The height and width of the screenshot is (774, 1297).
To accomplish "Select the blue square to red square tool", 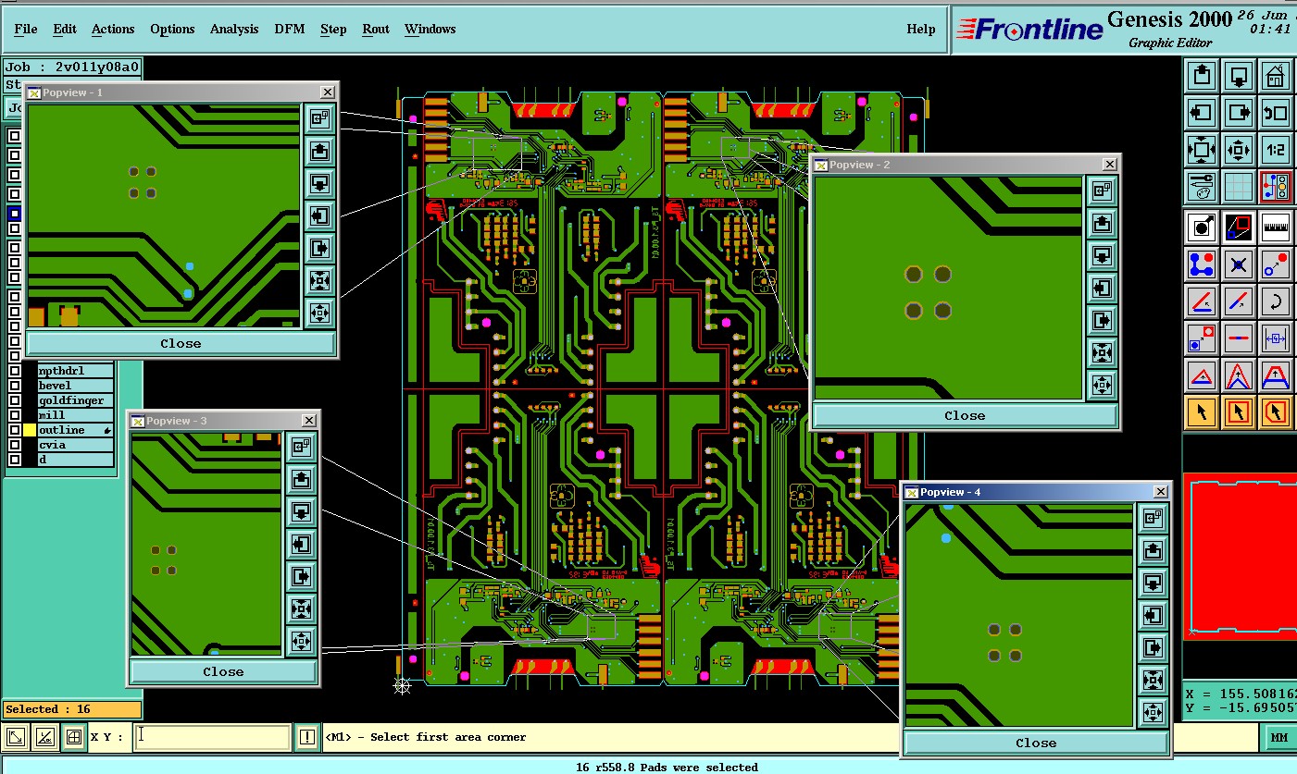I will [1202, 338].
